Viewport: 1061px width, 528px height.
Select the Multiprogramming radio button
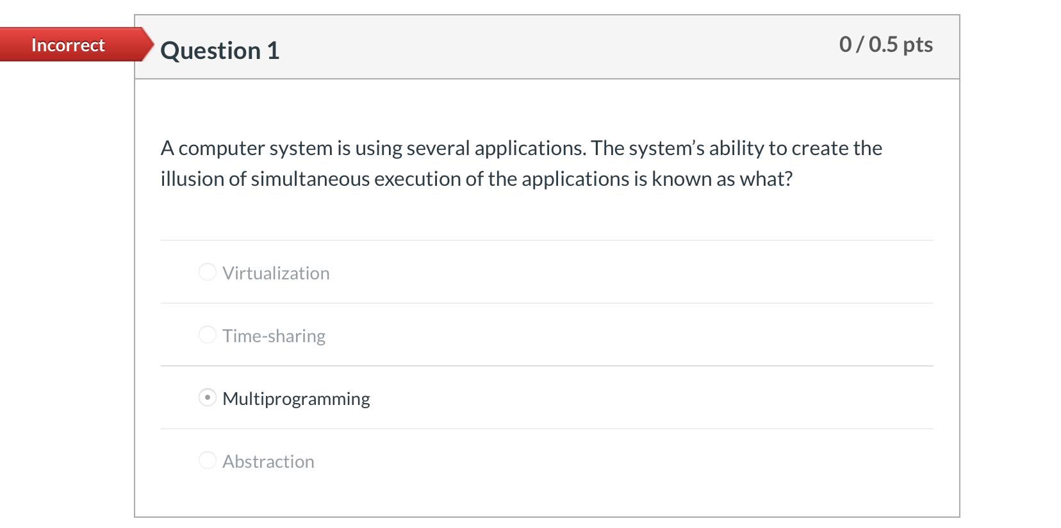tap(208, 397)
